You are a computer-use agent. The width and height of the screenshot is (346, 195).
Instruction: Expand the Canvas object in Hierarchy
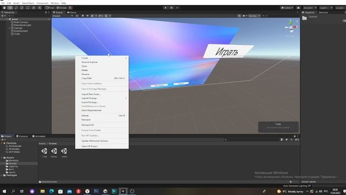[9, 28]
